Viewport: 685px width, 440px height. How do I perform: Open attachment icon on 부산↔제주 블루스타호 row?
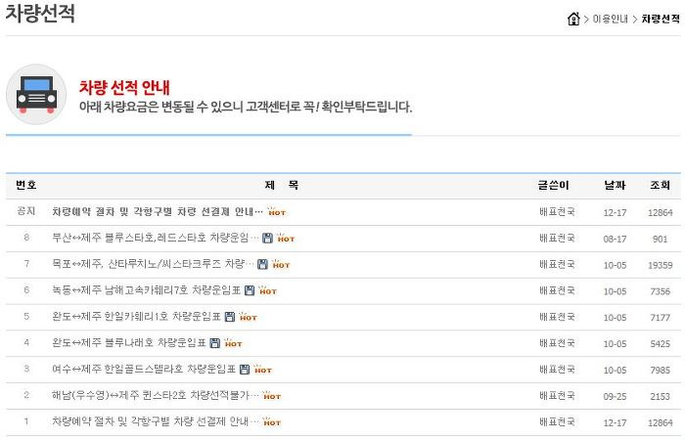pyautogui.click(x=267, y=239)
